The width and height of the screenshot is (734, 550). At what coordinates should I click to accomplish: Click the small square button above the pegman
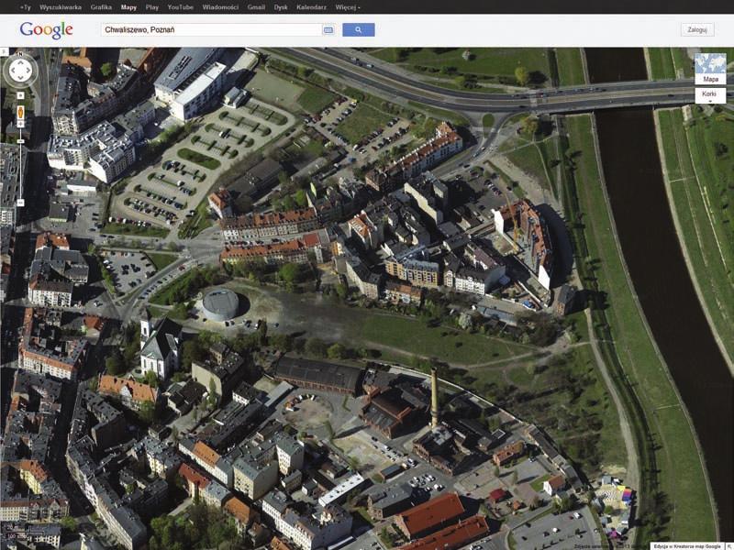tap(20, 95)
